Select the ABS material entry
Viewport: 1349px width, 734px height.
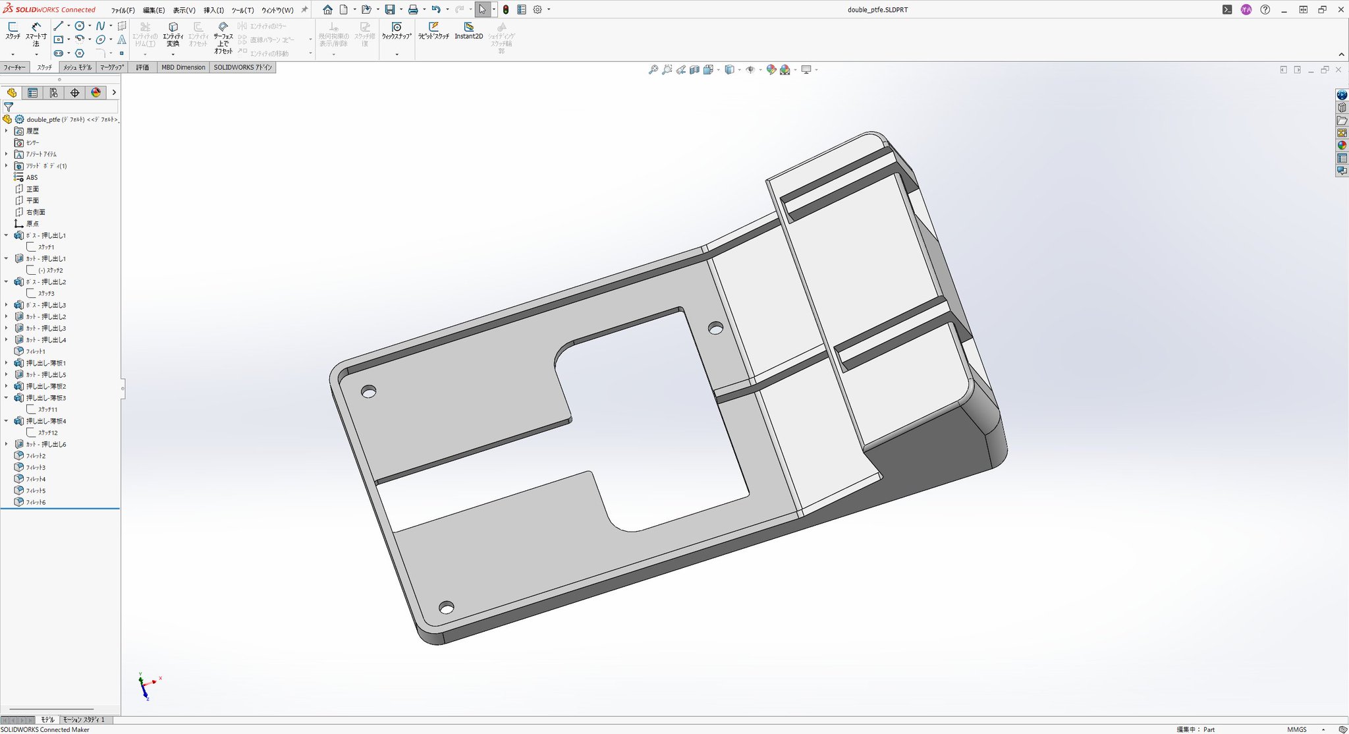(x=32, y=177)
